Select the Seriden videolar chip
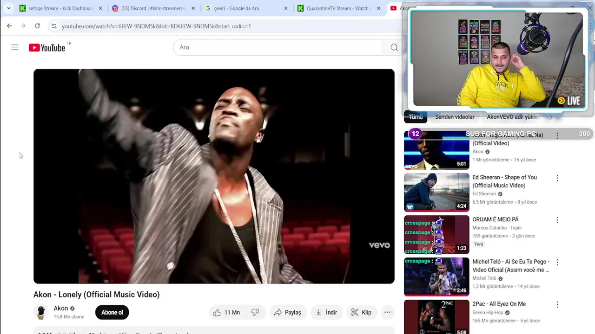This screenshot has height=334, width=595. point(455,117)
